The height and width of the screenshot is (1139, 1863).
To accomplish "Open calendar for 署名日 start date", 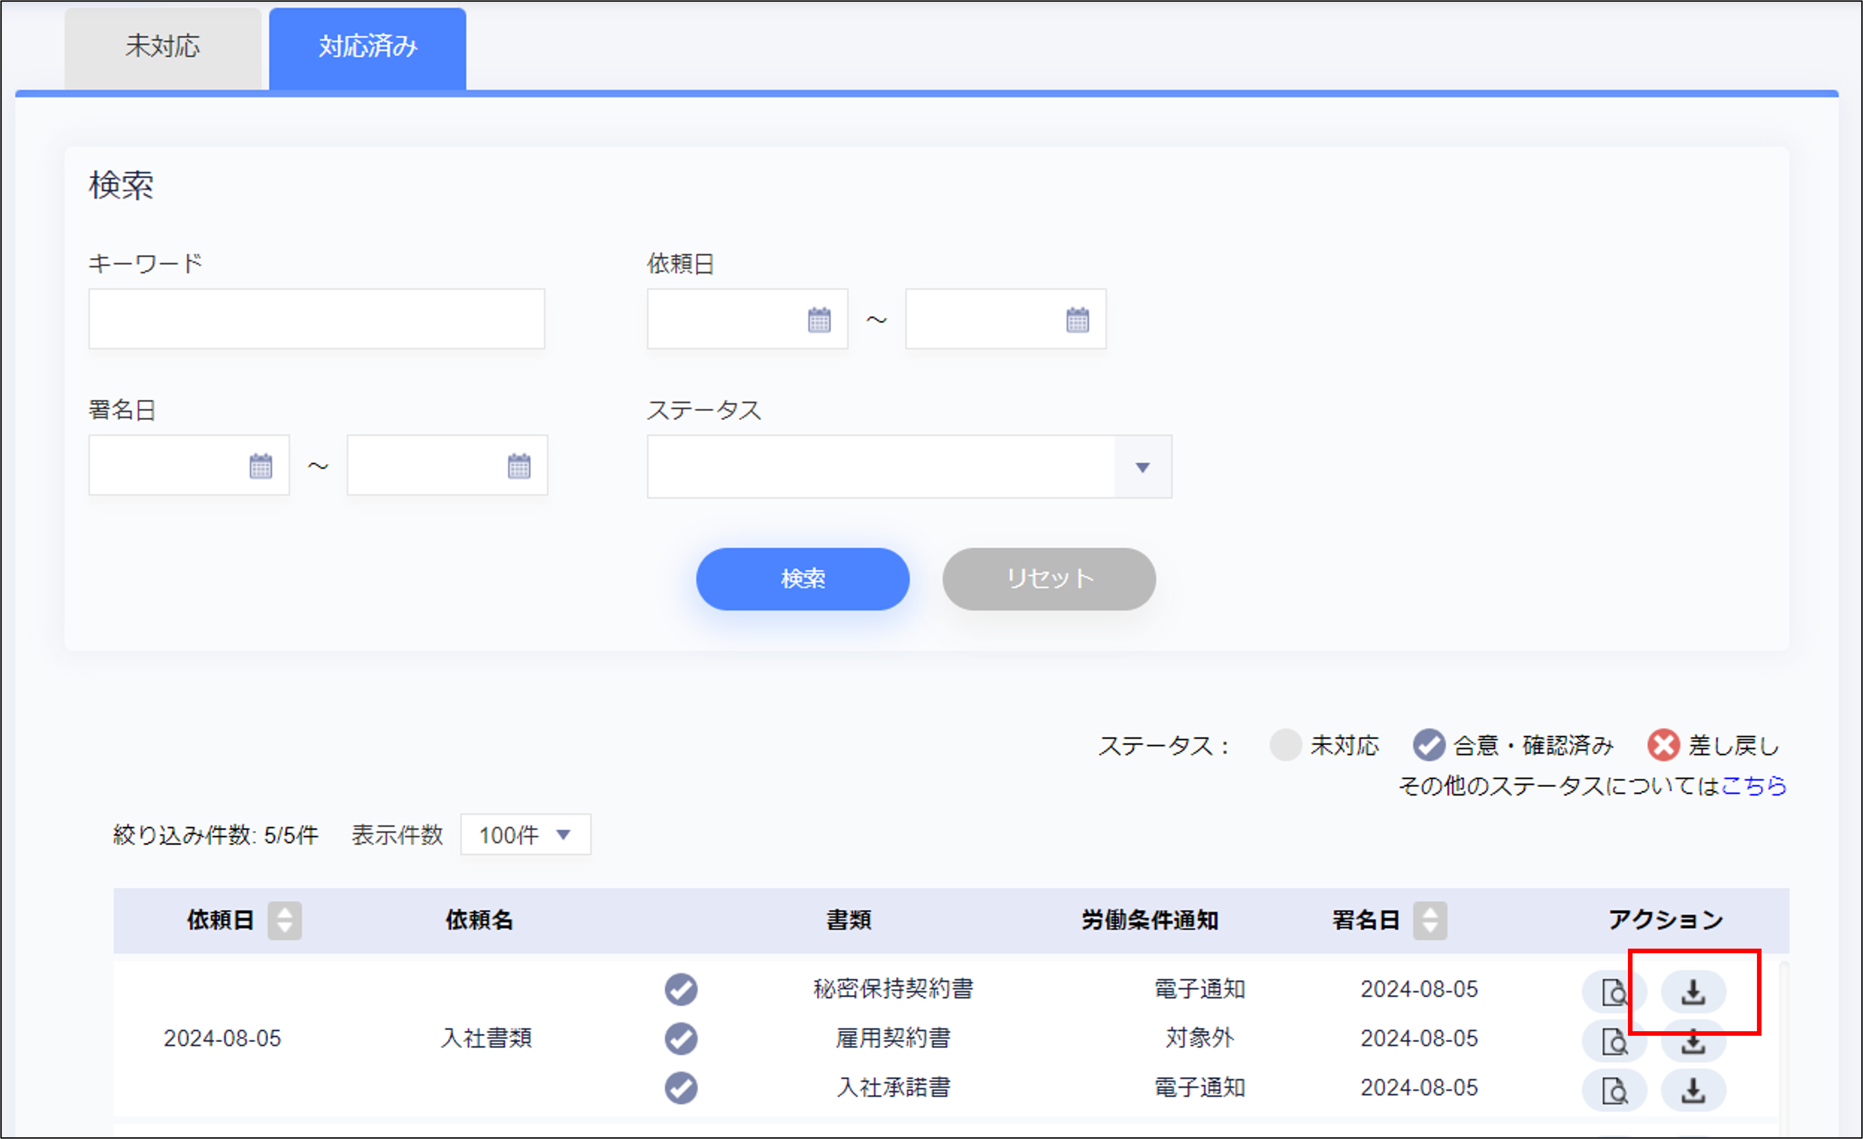I will (261, 465).
